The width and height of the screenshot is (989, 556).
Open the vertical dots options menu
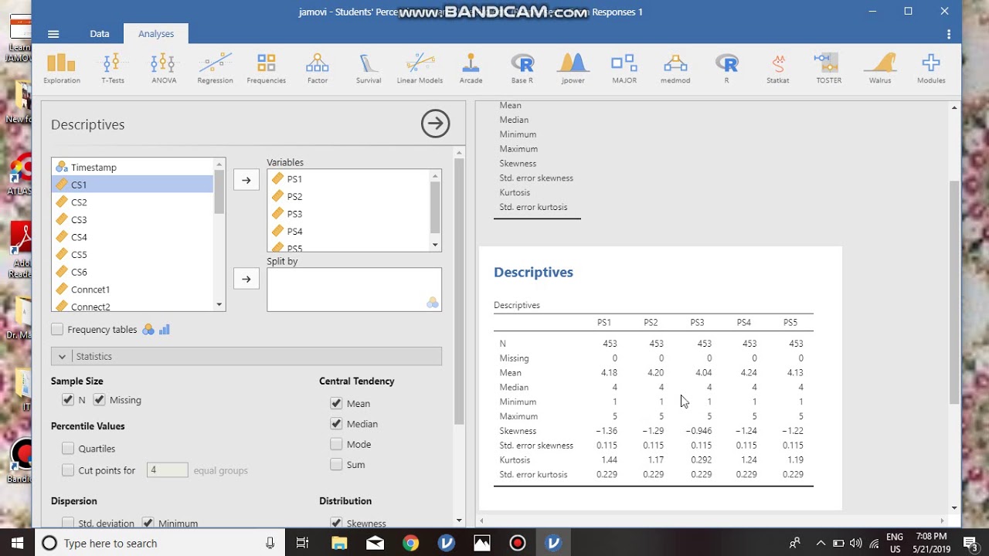(949, 34)
